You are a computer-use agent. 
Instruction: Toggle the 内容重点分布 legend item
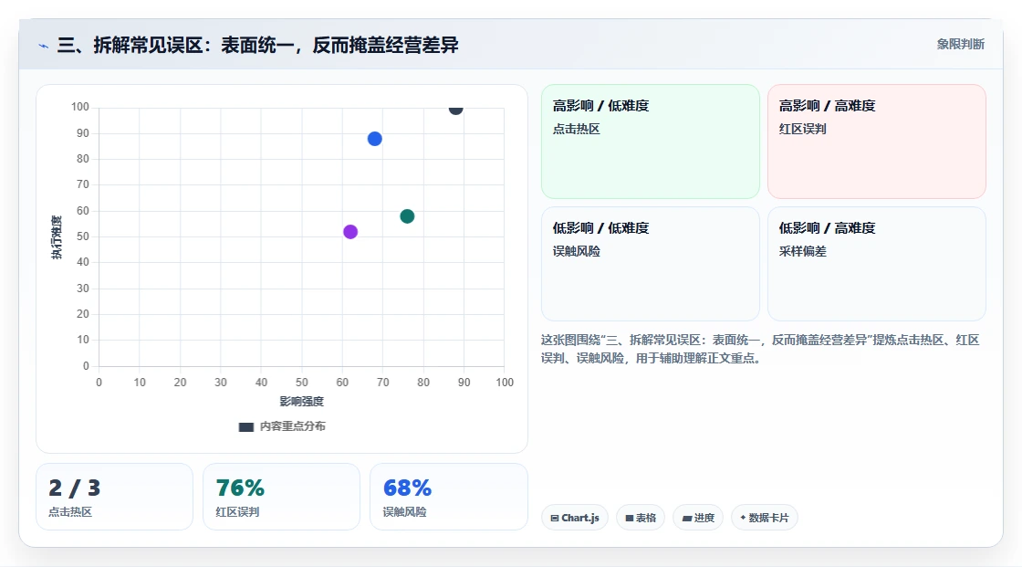point(282,426)
